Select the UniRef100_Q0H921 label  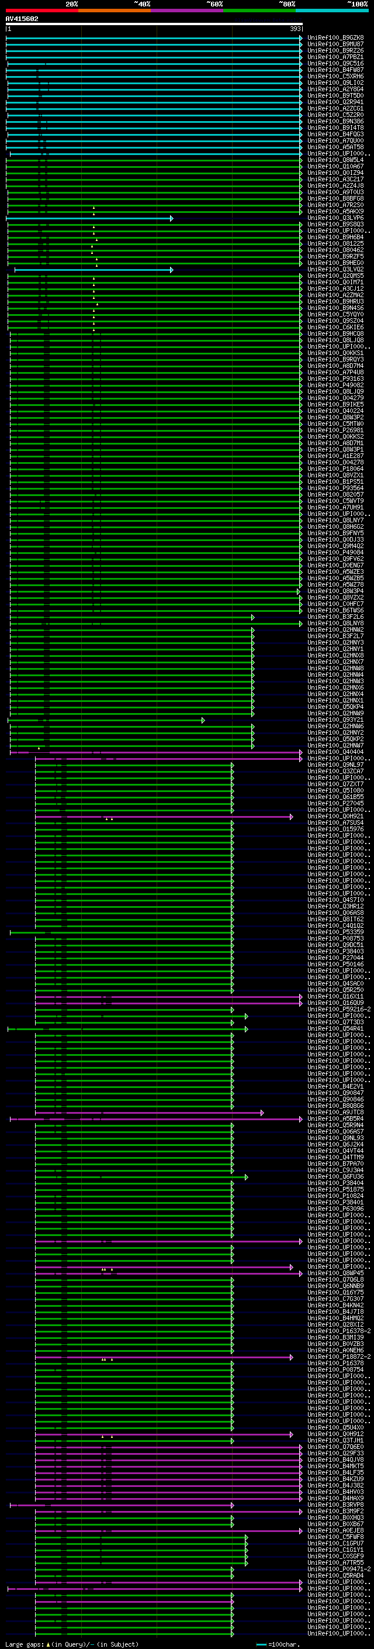point(335,816)
